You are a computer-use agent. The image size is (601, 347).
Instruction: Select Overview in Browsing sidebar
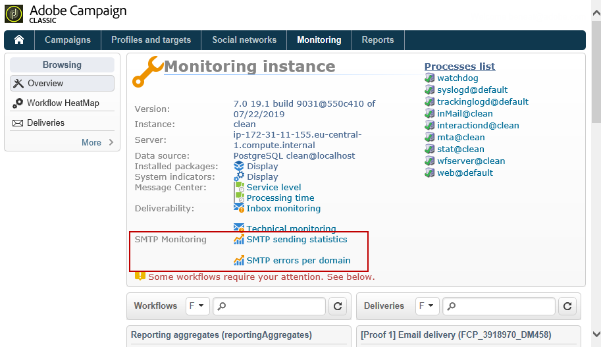62,83
